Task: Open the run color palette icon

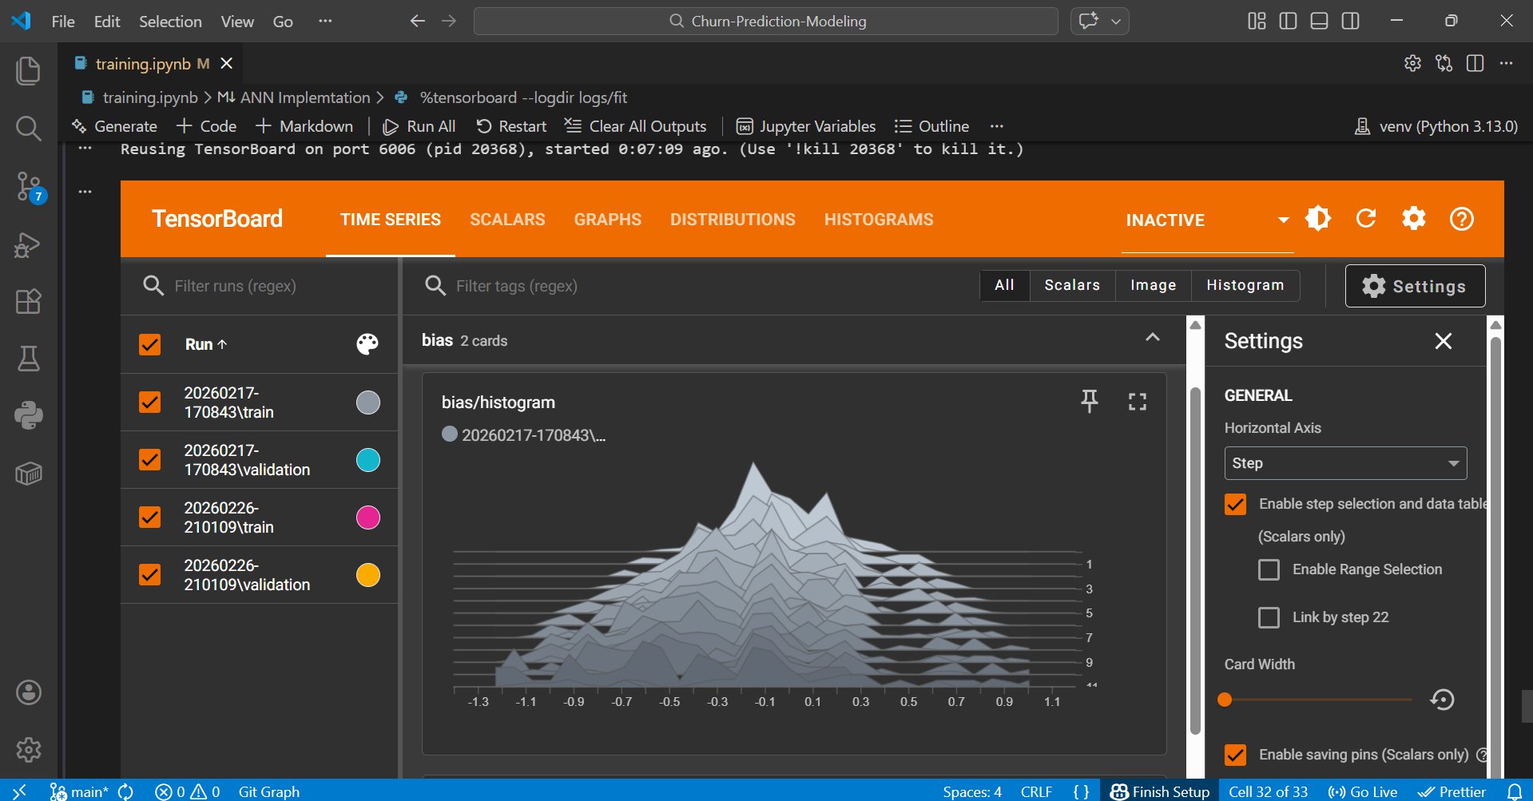Action: click(367, 344)
